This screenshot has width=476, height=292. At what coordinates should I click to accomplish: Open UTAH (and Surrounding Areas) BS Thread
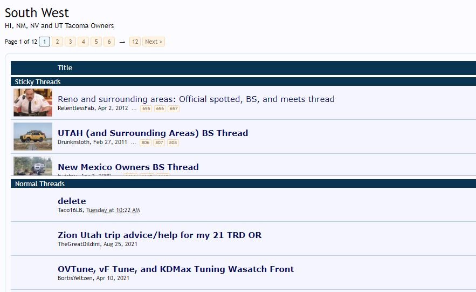tap(153, 133)
